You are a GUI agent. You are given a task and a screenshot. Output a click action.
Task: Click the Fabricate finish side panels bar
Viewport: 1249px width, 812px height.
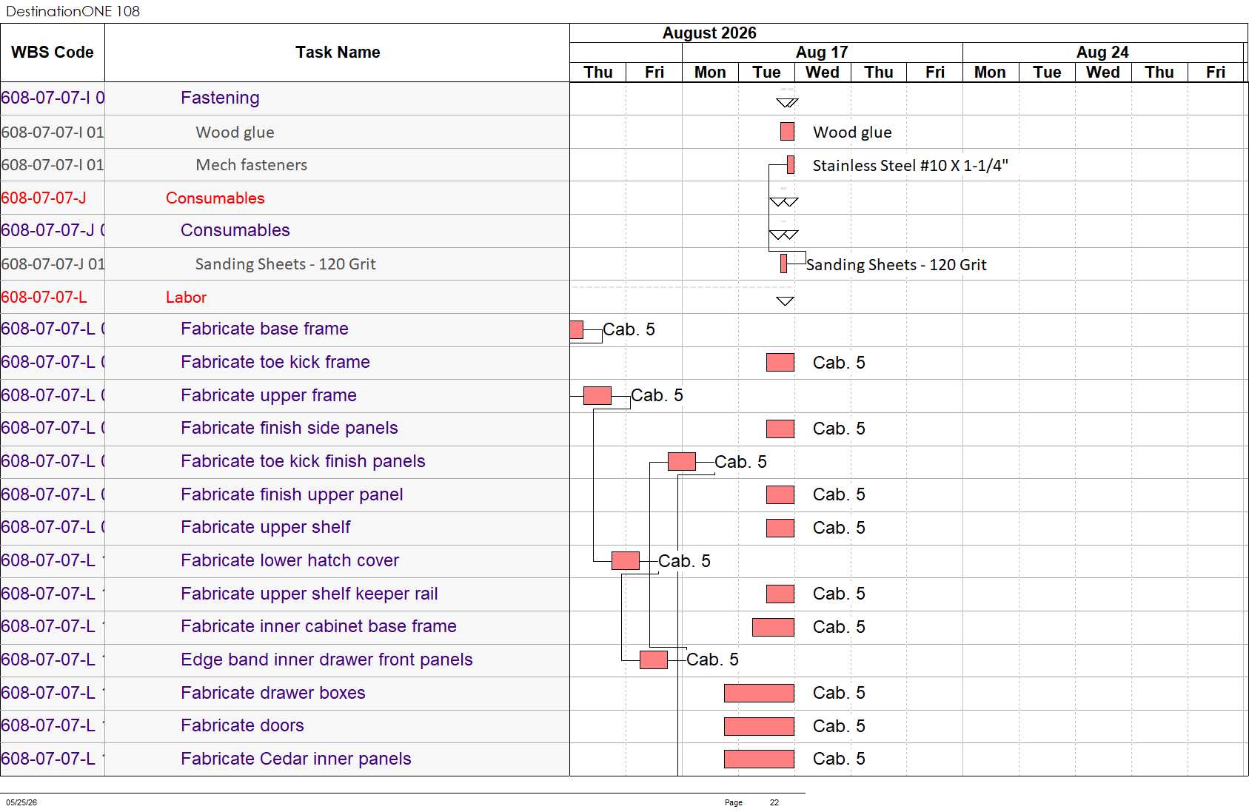click(780, 429)
